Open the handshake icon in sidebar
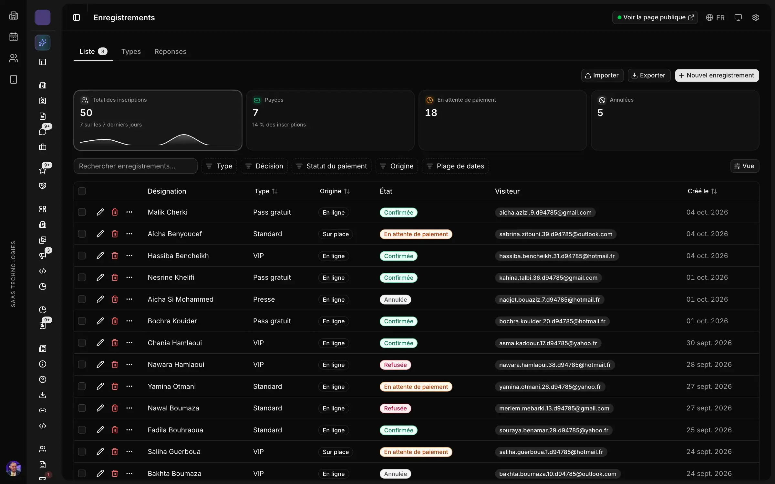The width and height of the screenshot is (775, 484). pyautogui.click(x=43, y=186)
